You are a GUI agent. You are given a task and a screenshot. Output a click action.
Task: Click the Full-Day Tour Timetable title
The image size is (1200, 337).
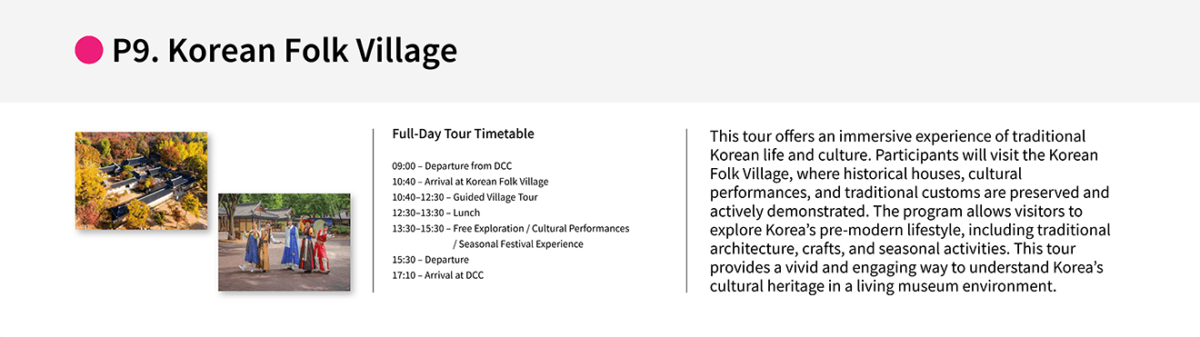(x=463, y=134)
